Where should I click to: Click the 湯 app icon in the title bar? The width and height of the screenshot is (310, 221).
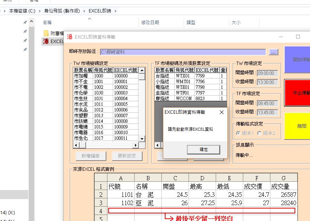(x=70, y=37)
